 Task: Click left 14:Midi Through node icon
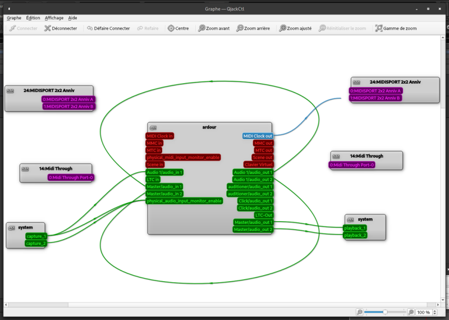[x=25, y=169]
